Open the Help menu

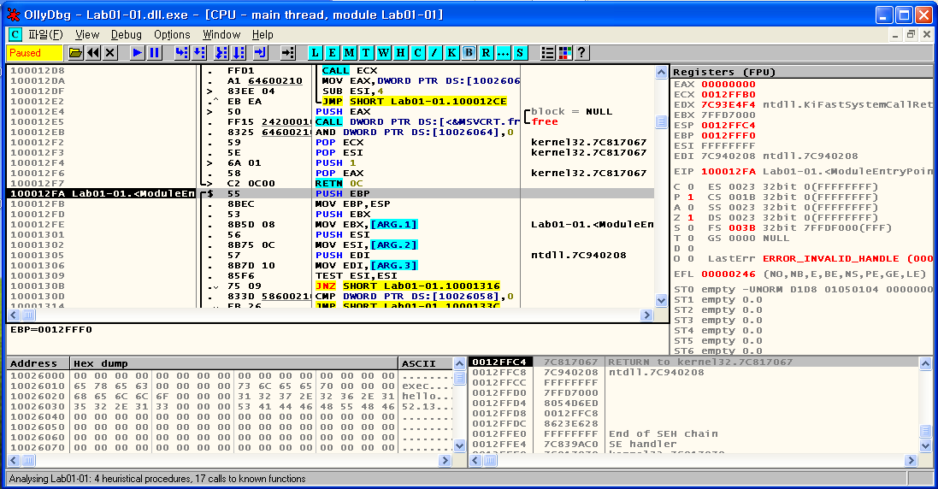click(x=263, y=35)
